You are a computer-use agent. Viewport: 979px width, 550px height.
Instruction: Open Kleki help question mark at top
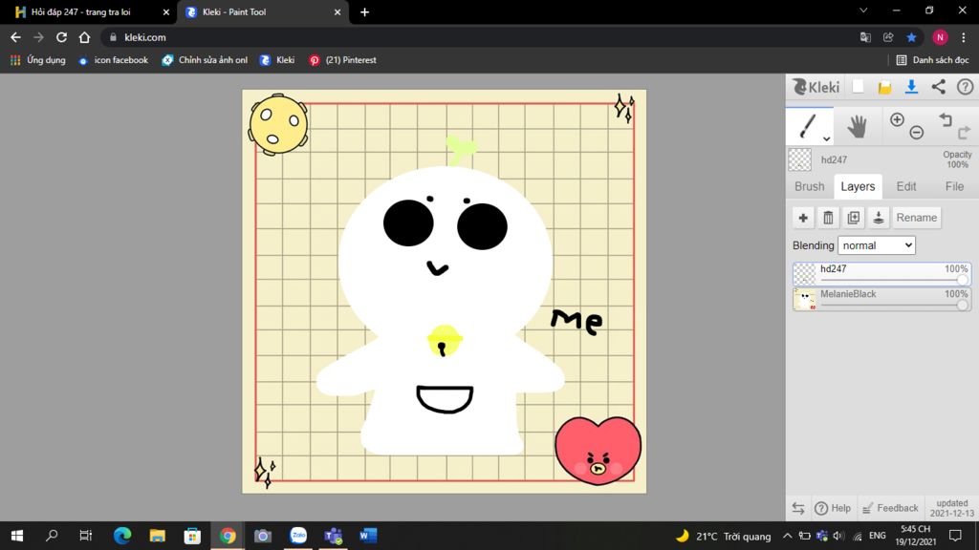(966, 87)
